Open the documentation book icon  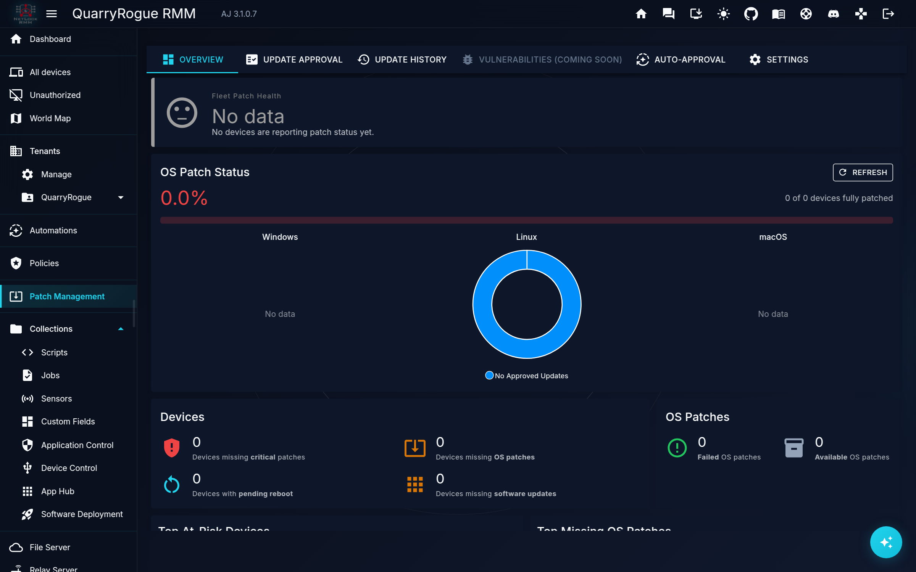[x=778, y=14]
